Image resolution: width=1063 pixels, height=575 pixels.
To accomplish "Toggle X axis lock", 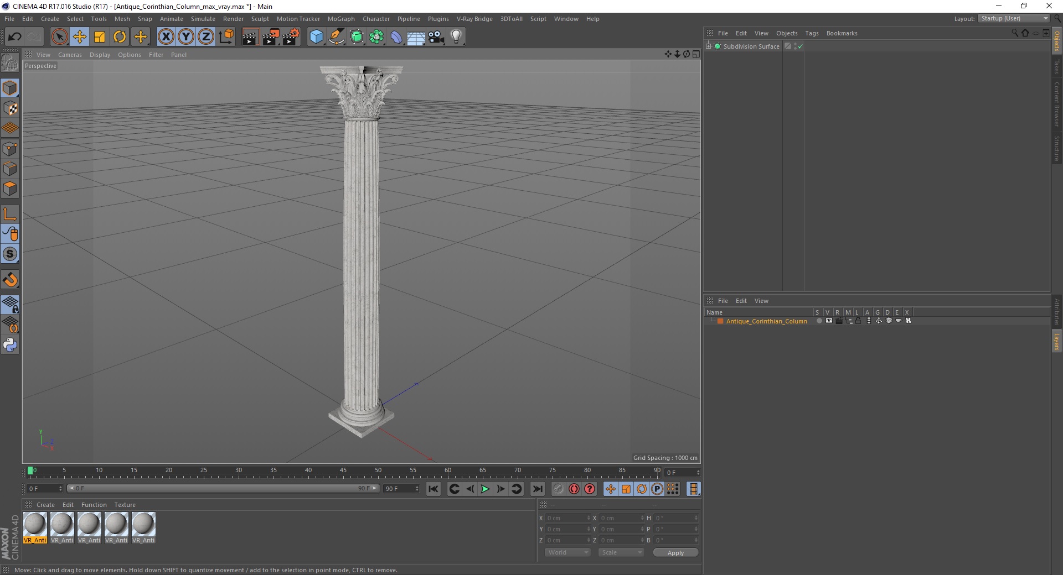I will [166, 37].
